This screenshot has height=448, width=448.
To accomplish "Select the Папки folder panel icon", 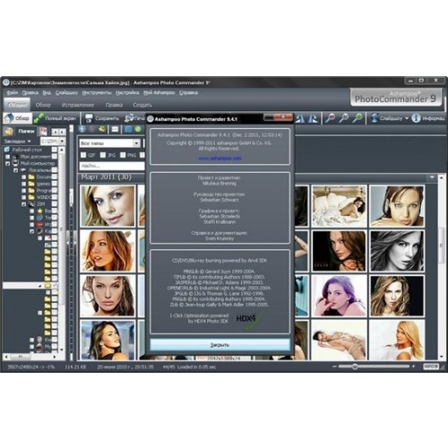I will click(9, 131).
